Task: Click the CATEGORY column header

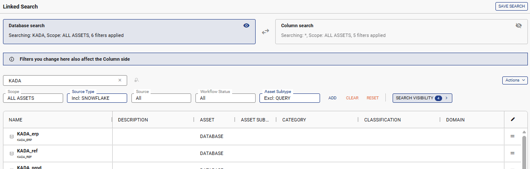Action: 294,120
